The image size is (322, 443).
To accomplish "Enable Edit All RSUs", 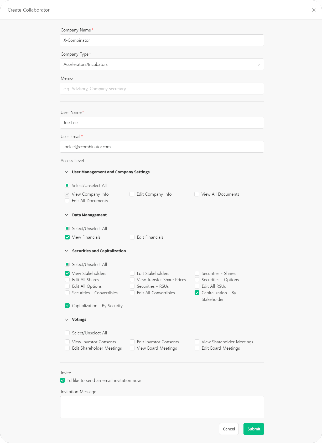I will tap(197, 286).
